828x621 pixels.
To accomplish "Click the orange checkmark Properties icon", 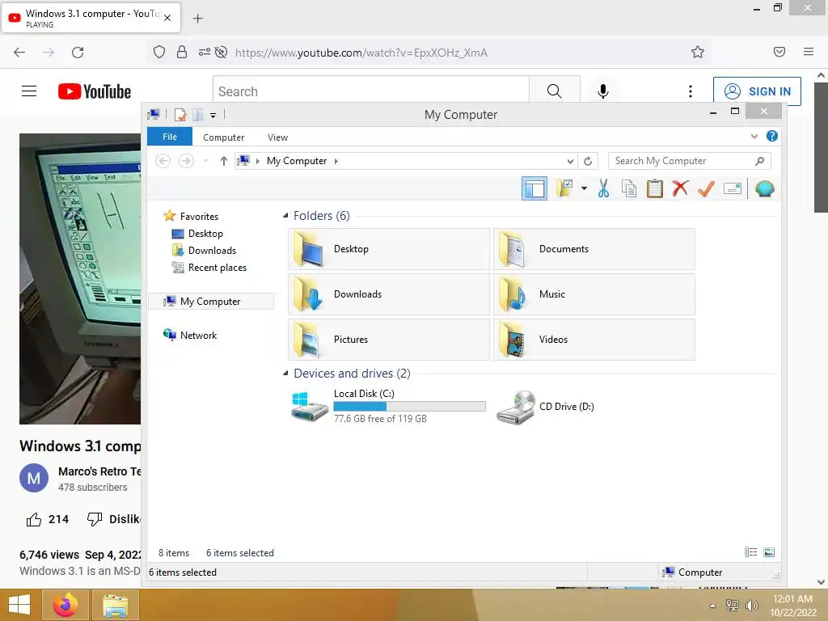I will (706, 188).
